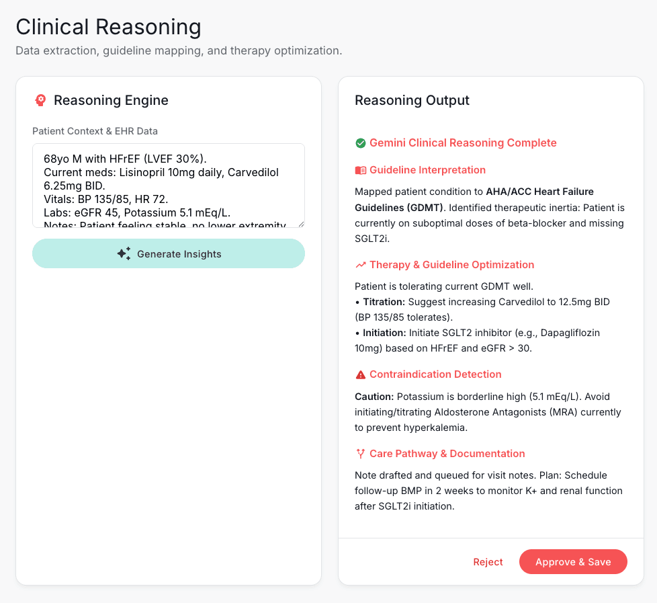Click the bold 'Titration:' bullet label
The width and height of the screenshot is (657, 603).
point(384,302)
